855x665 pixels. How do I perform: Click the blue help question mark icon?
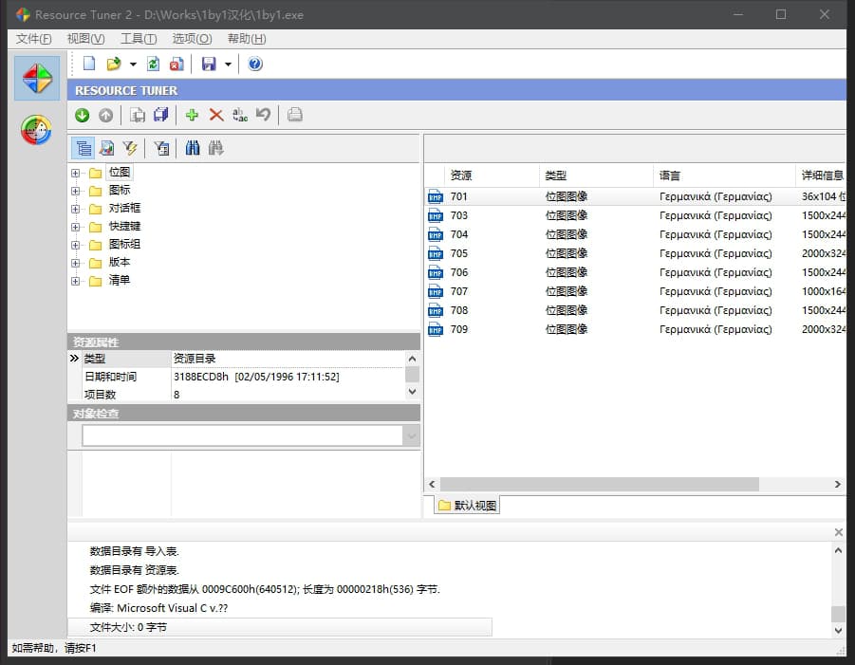tap(255, 64)
